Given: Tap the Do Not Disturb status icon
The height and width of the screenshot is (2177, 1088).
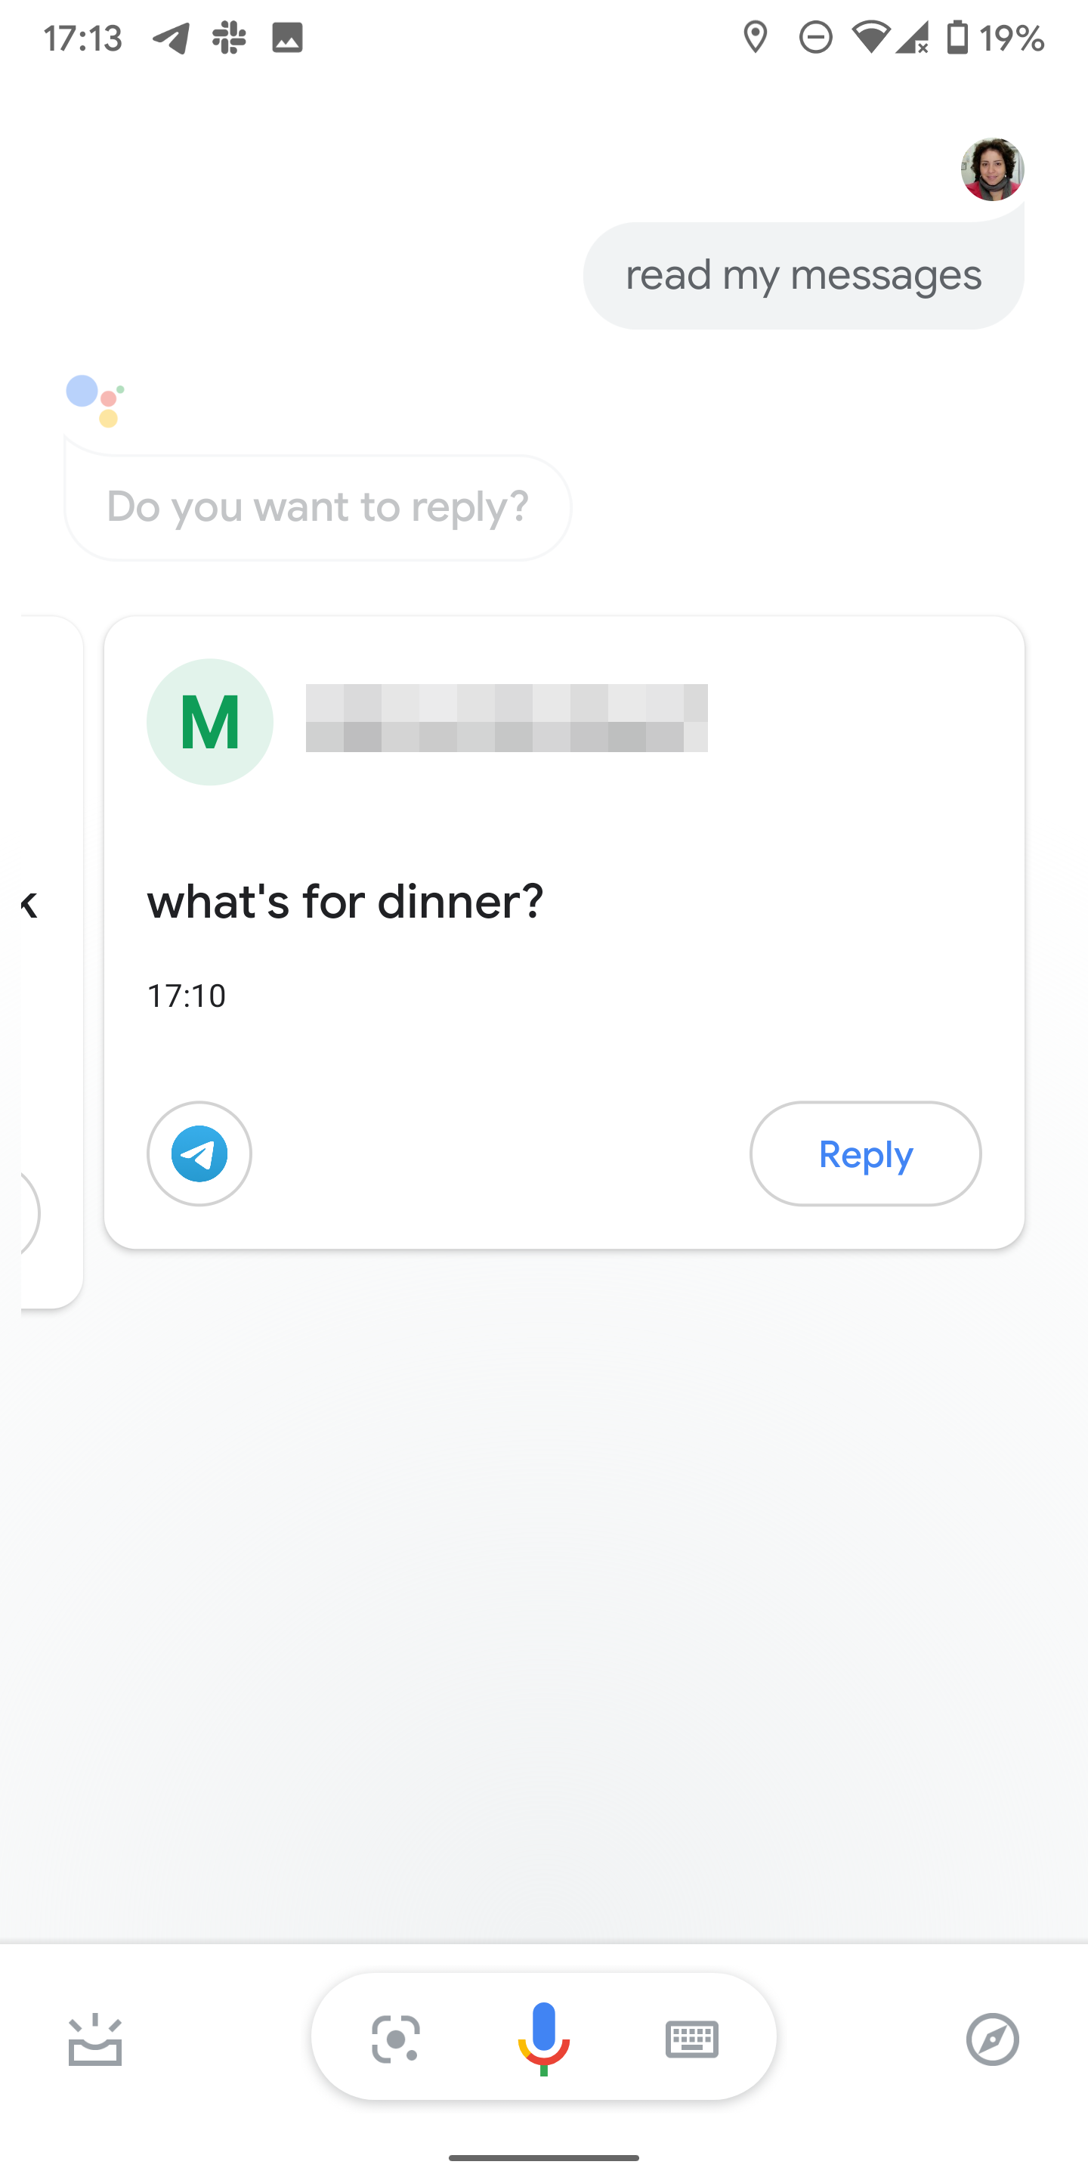Looking at the screenshot, I should click(x=815, y=38).
